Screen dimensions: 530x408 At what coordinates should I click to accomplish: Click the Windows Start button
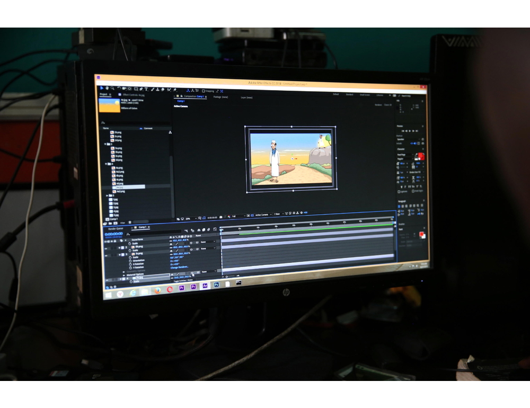tap(108, 295)
